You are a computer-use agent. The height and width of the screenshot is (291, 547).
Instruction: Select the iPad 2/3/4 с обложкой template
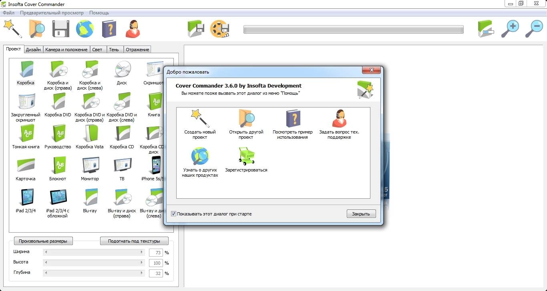(x=58, y=203)
